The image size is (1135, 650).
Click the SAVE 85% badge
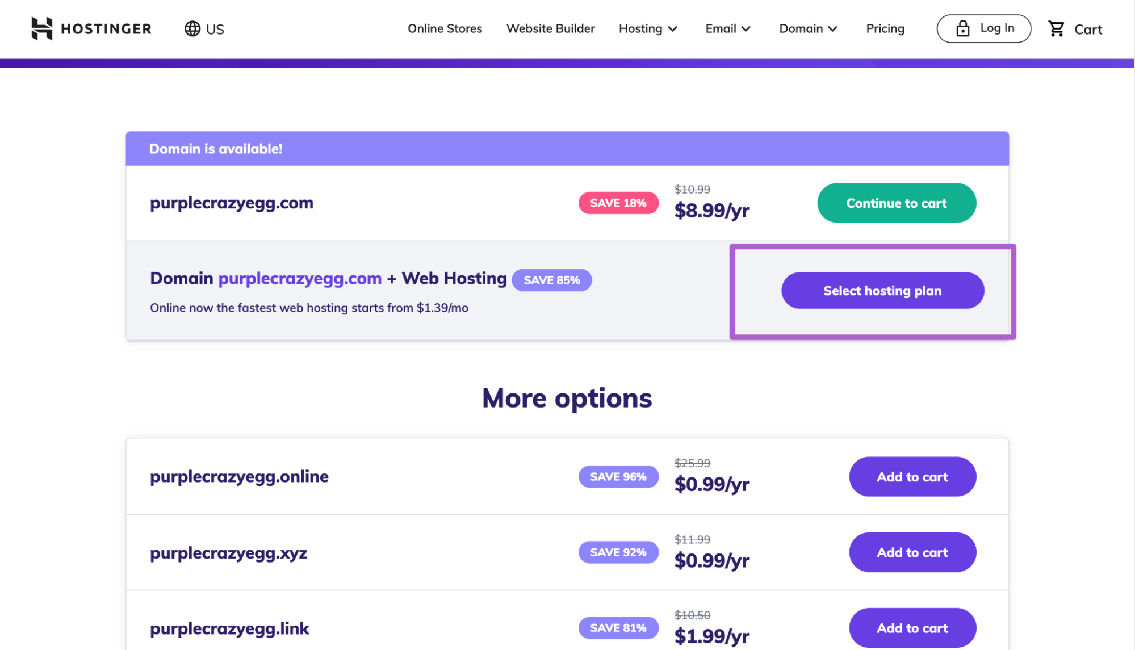pyautogui.click(x=552, y=279)
